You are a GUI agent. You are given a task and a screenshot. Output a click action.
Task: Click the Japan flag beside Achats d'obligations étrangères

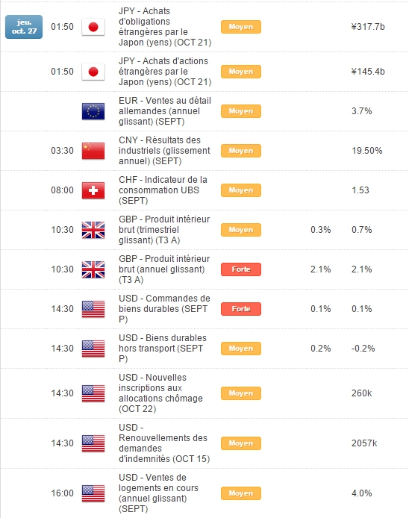(x=93, y=27)
